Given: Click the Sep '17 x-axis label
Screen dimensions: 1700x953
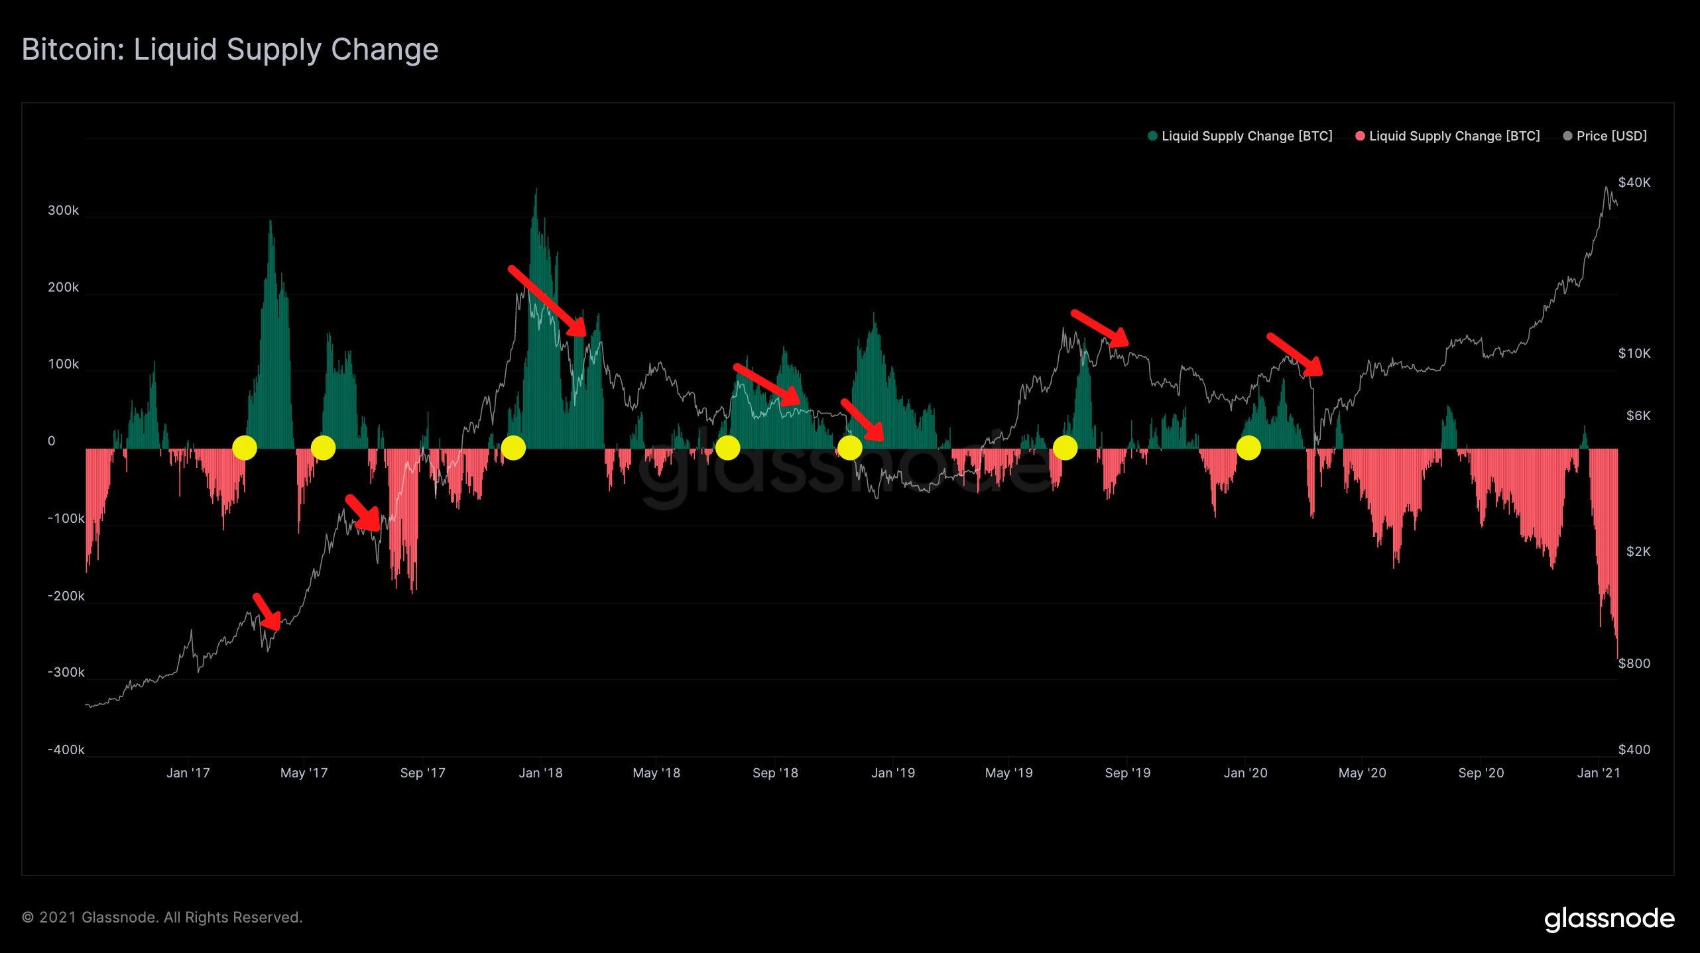Looking at the screenshot, I should (422, 773).
